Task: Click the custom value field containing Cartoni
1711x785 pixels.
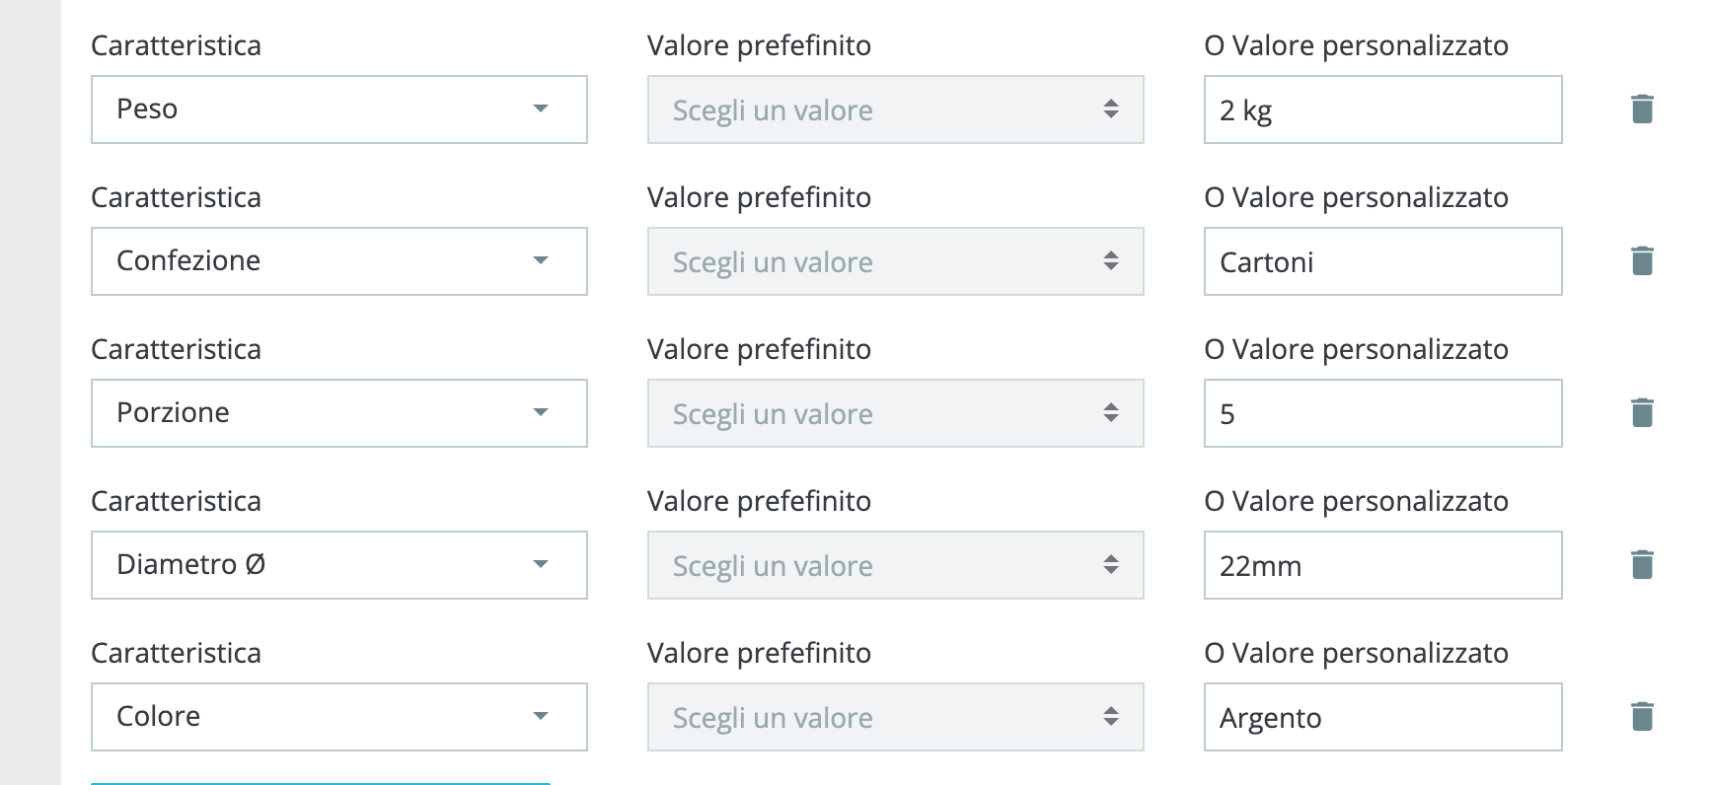Action: [x=1382, y=261]
